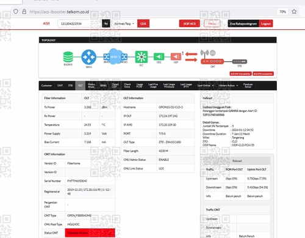
Task: Click the ACSIS logo
Action: point(46,23)
